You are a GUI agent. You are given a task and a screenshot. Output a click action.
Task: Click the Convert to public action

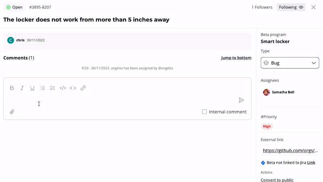pos(277,180)
